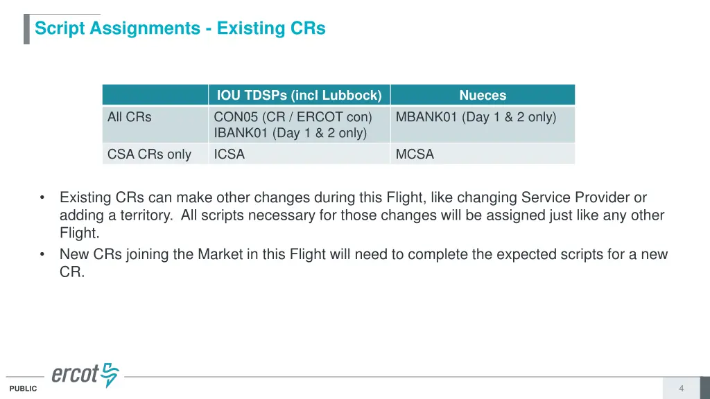Viewport: 710px width, 399px height.
Task: Click the dark block at bottom-right corner
Action: (705, 388)
